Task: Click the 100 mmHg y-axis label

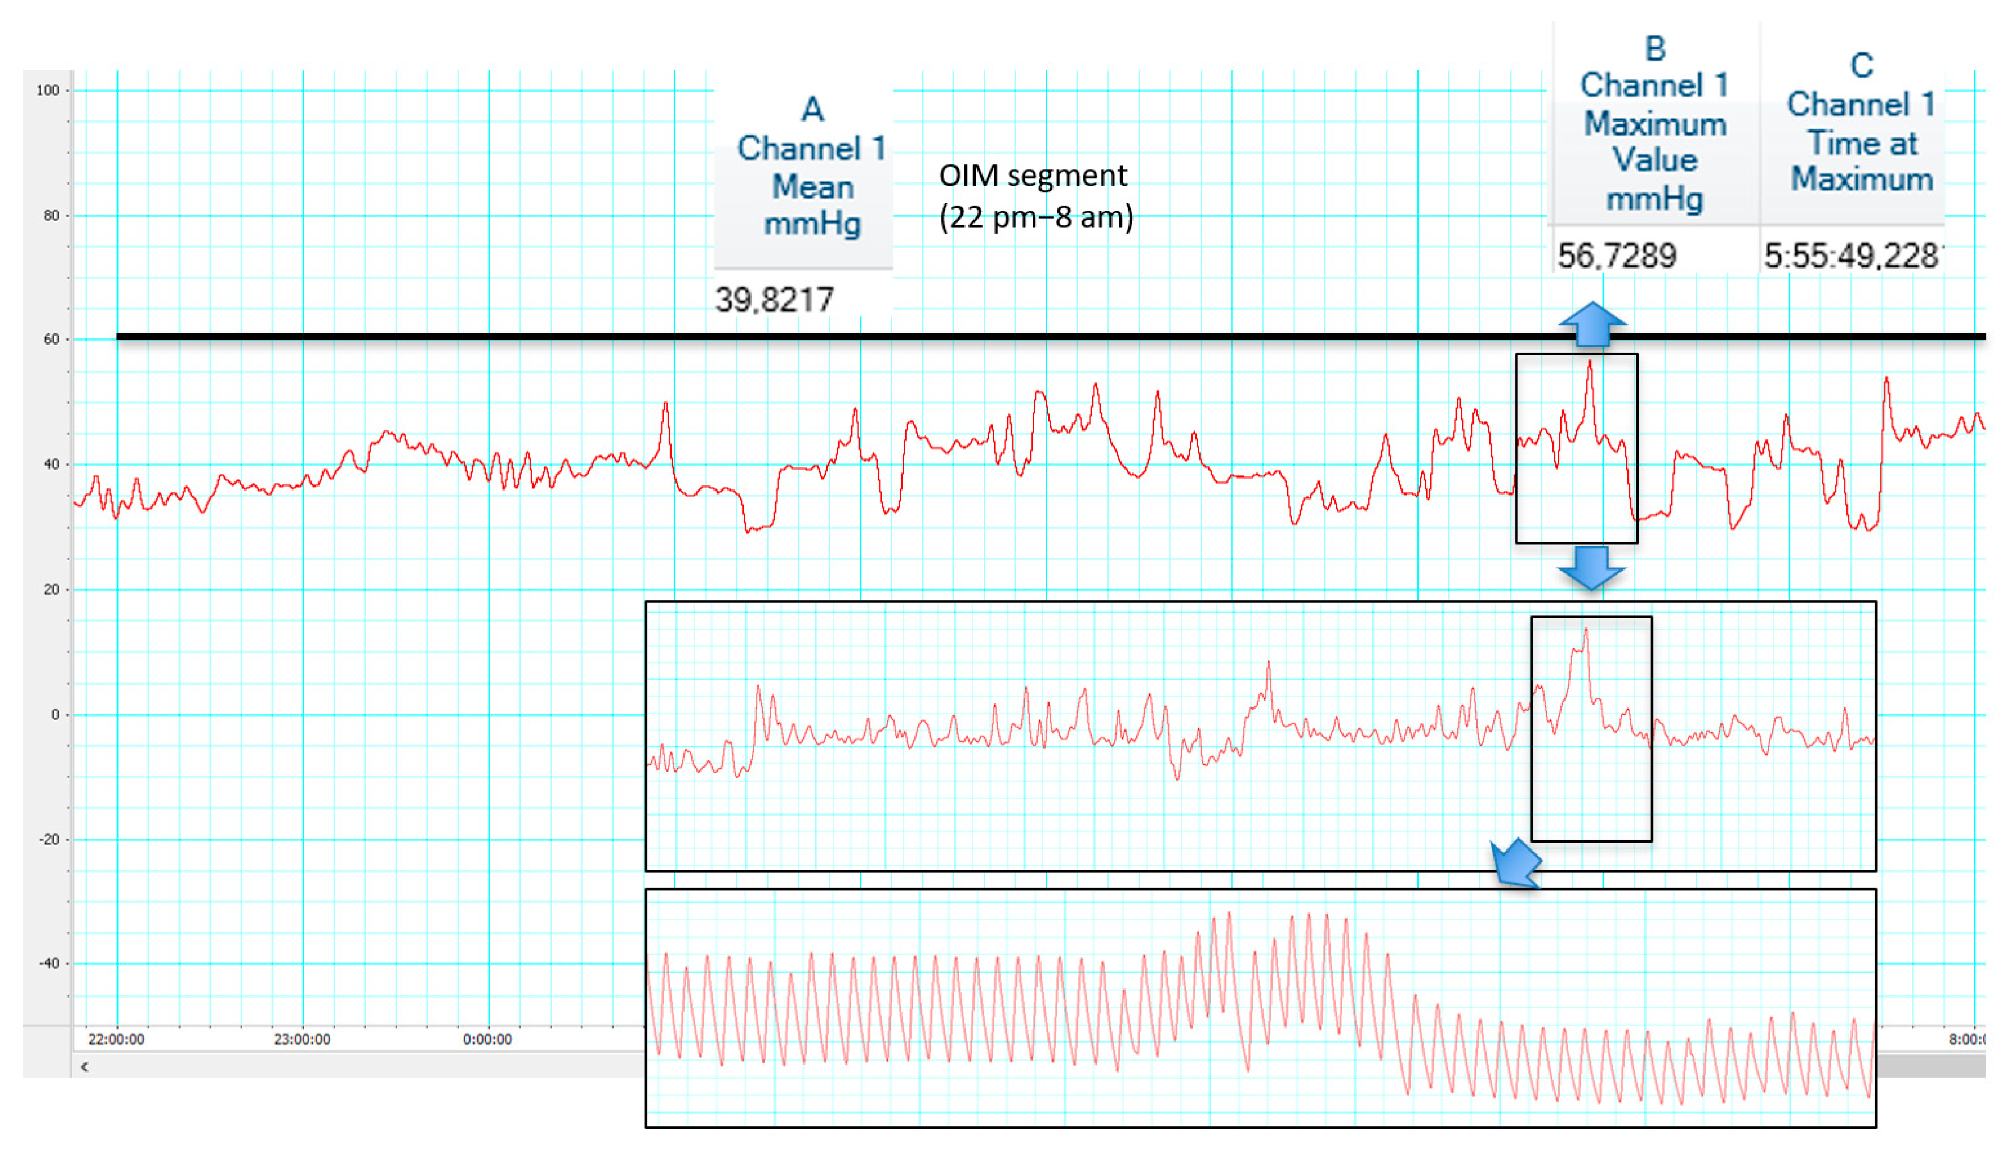Action: pyautogui.click(x=48, y=90)
